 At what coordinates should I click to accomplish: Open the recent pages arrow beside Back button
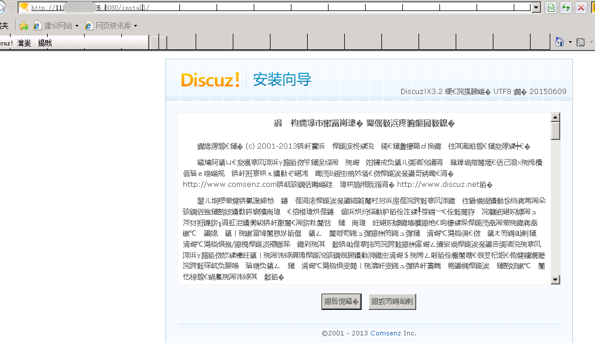pos(12,8)
